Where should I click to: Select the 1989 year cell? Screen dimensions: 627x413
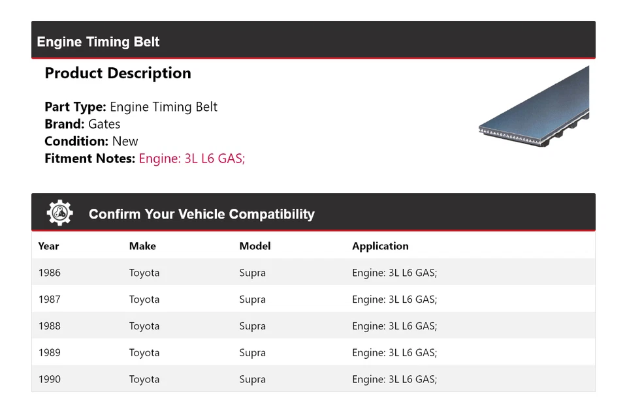click(49, 353)
